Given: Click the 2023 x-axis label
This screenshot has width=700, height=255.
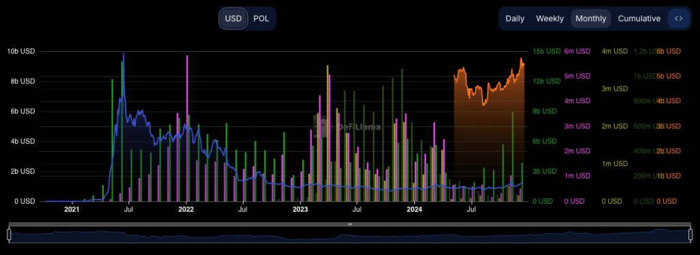Looking at the screenshot, I should click(300, 209).
